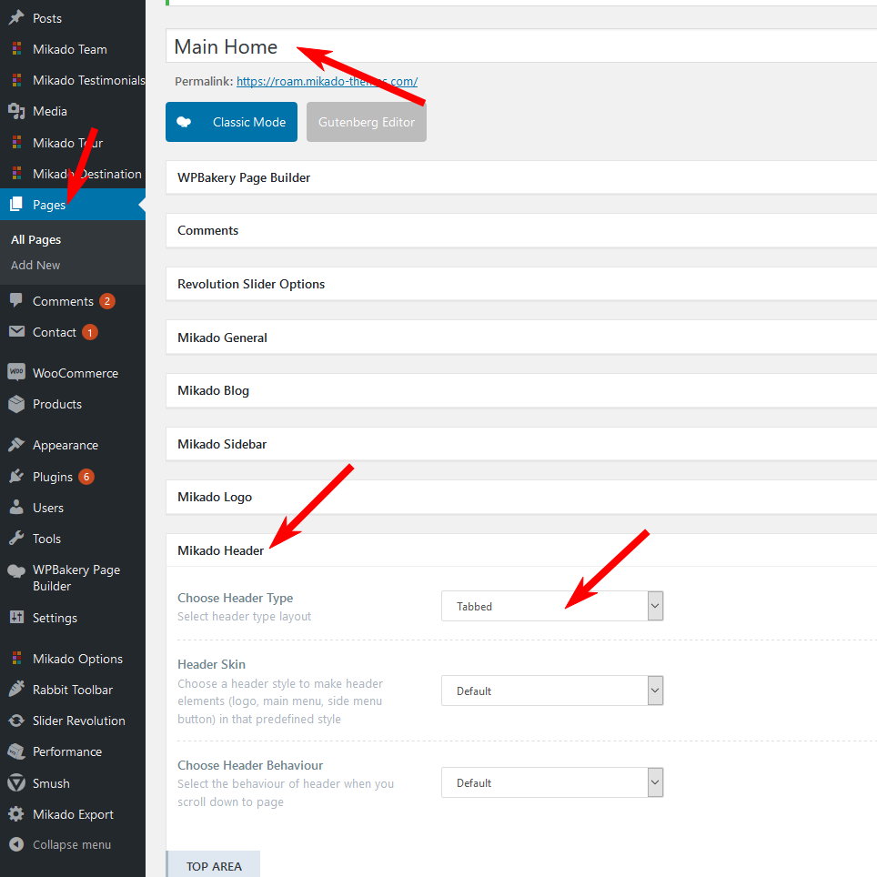This screenshot has width=877, height=877.
Task: Click Collapse menu text
Action: [72, 844]
